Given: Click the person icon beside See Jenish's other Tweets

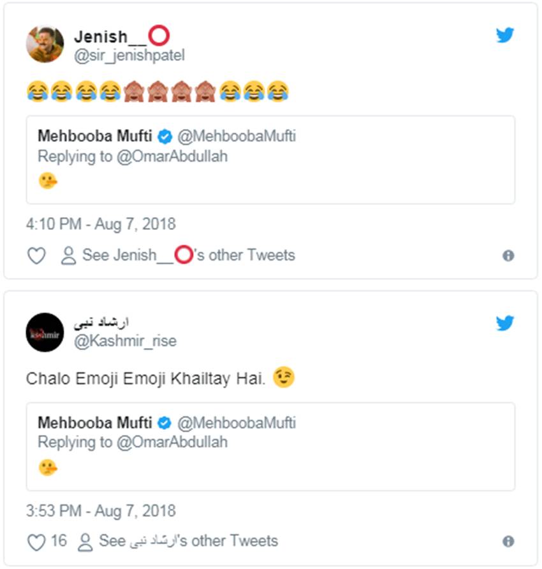Looking at the screenshot, I should pos(68,256).
